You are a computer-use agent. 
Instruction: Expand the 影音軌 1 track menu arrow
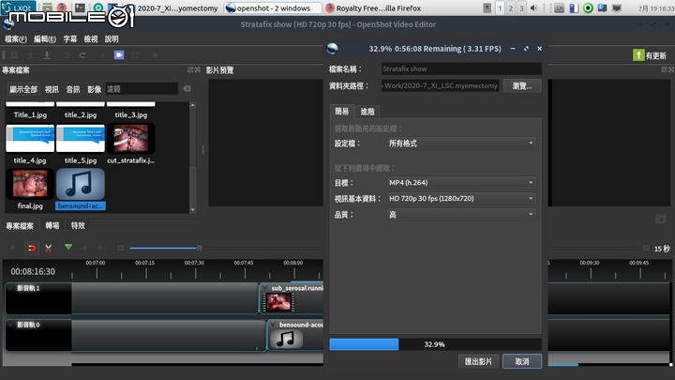11,288
